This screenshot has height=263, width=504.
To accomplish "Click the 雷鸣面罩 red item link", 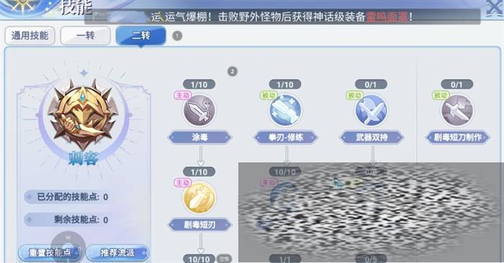I will (387, 17).
